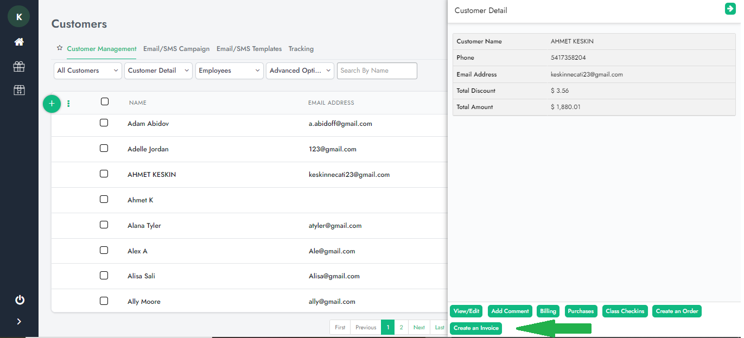Click the home icon in sidebar
The image size is (744, 338).
pos(19,42)
